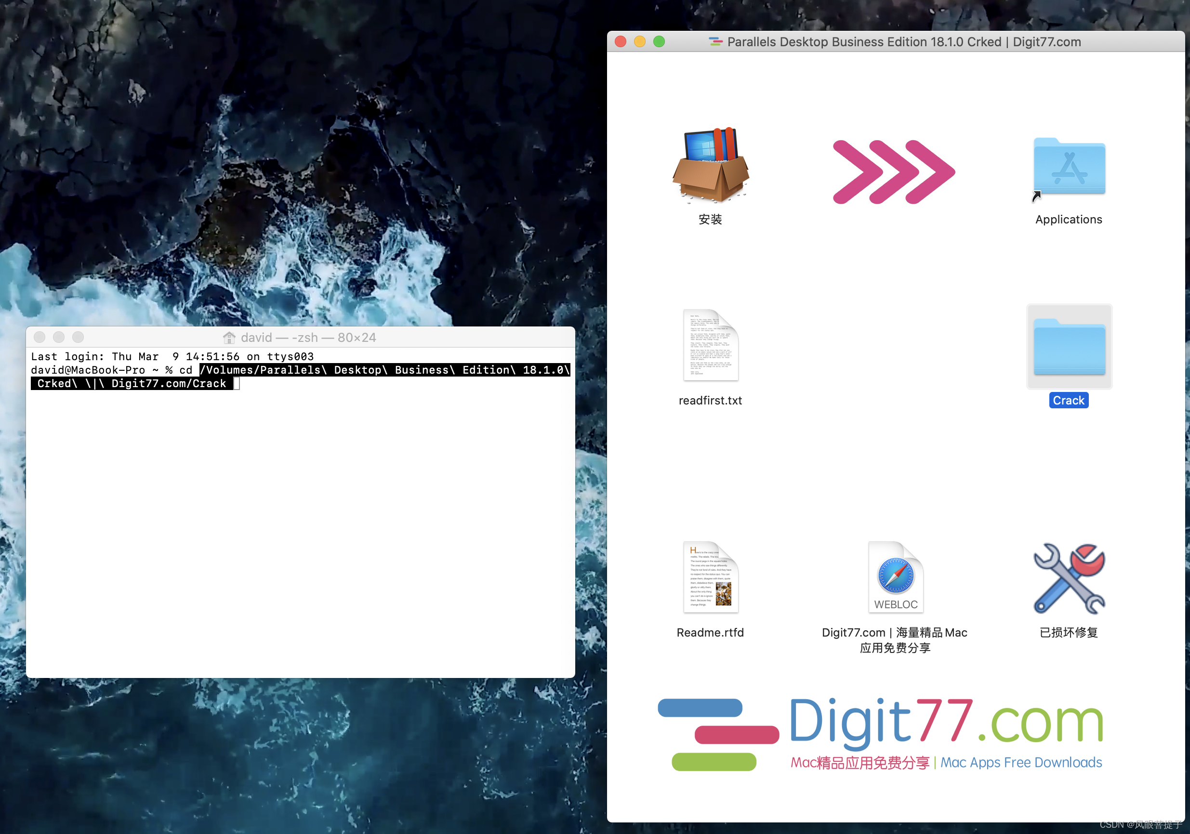Open the Crack folder icon
This screenshot has height=834, width=1190.
(x=1069, y=346)
